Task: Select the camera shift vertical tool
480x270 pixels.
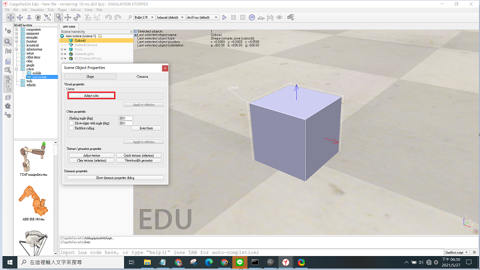Action: click(x=29, y=17)
